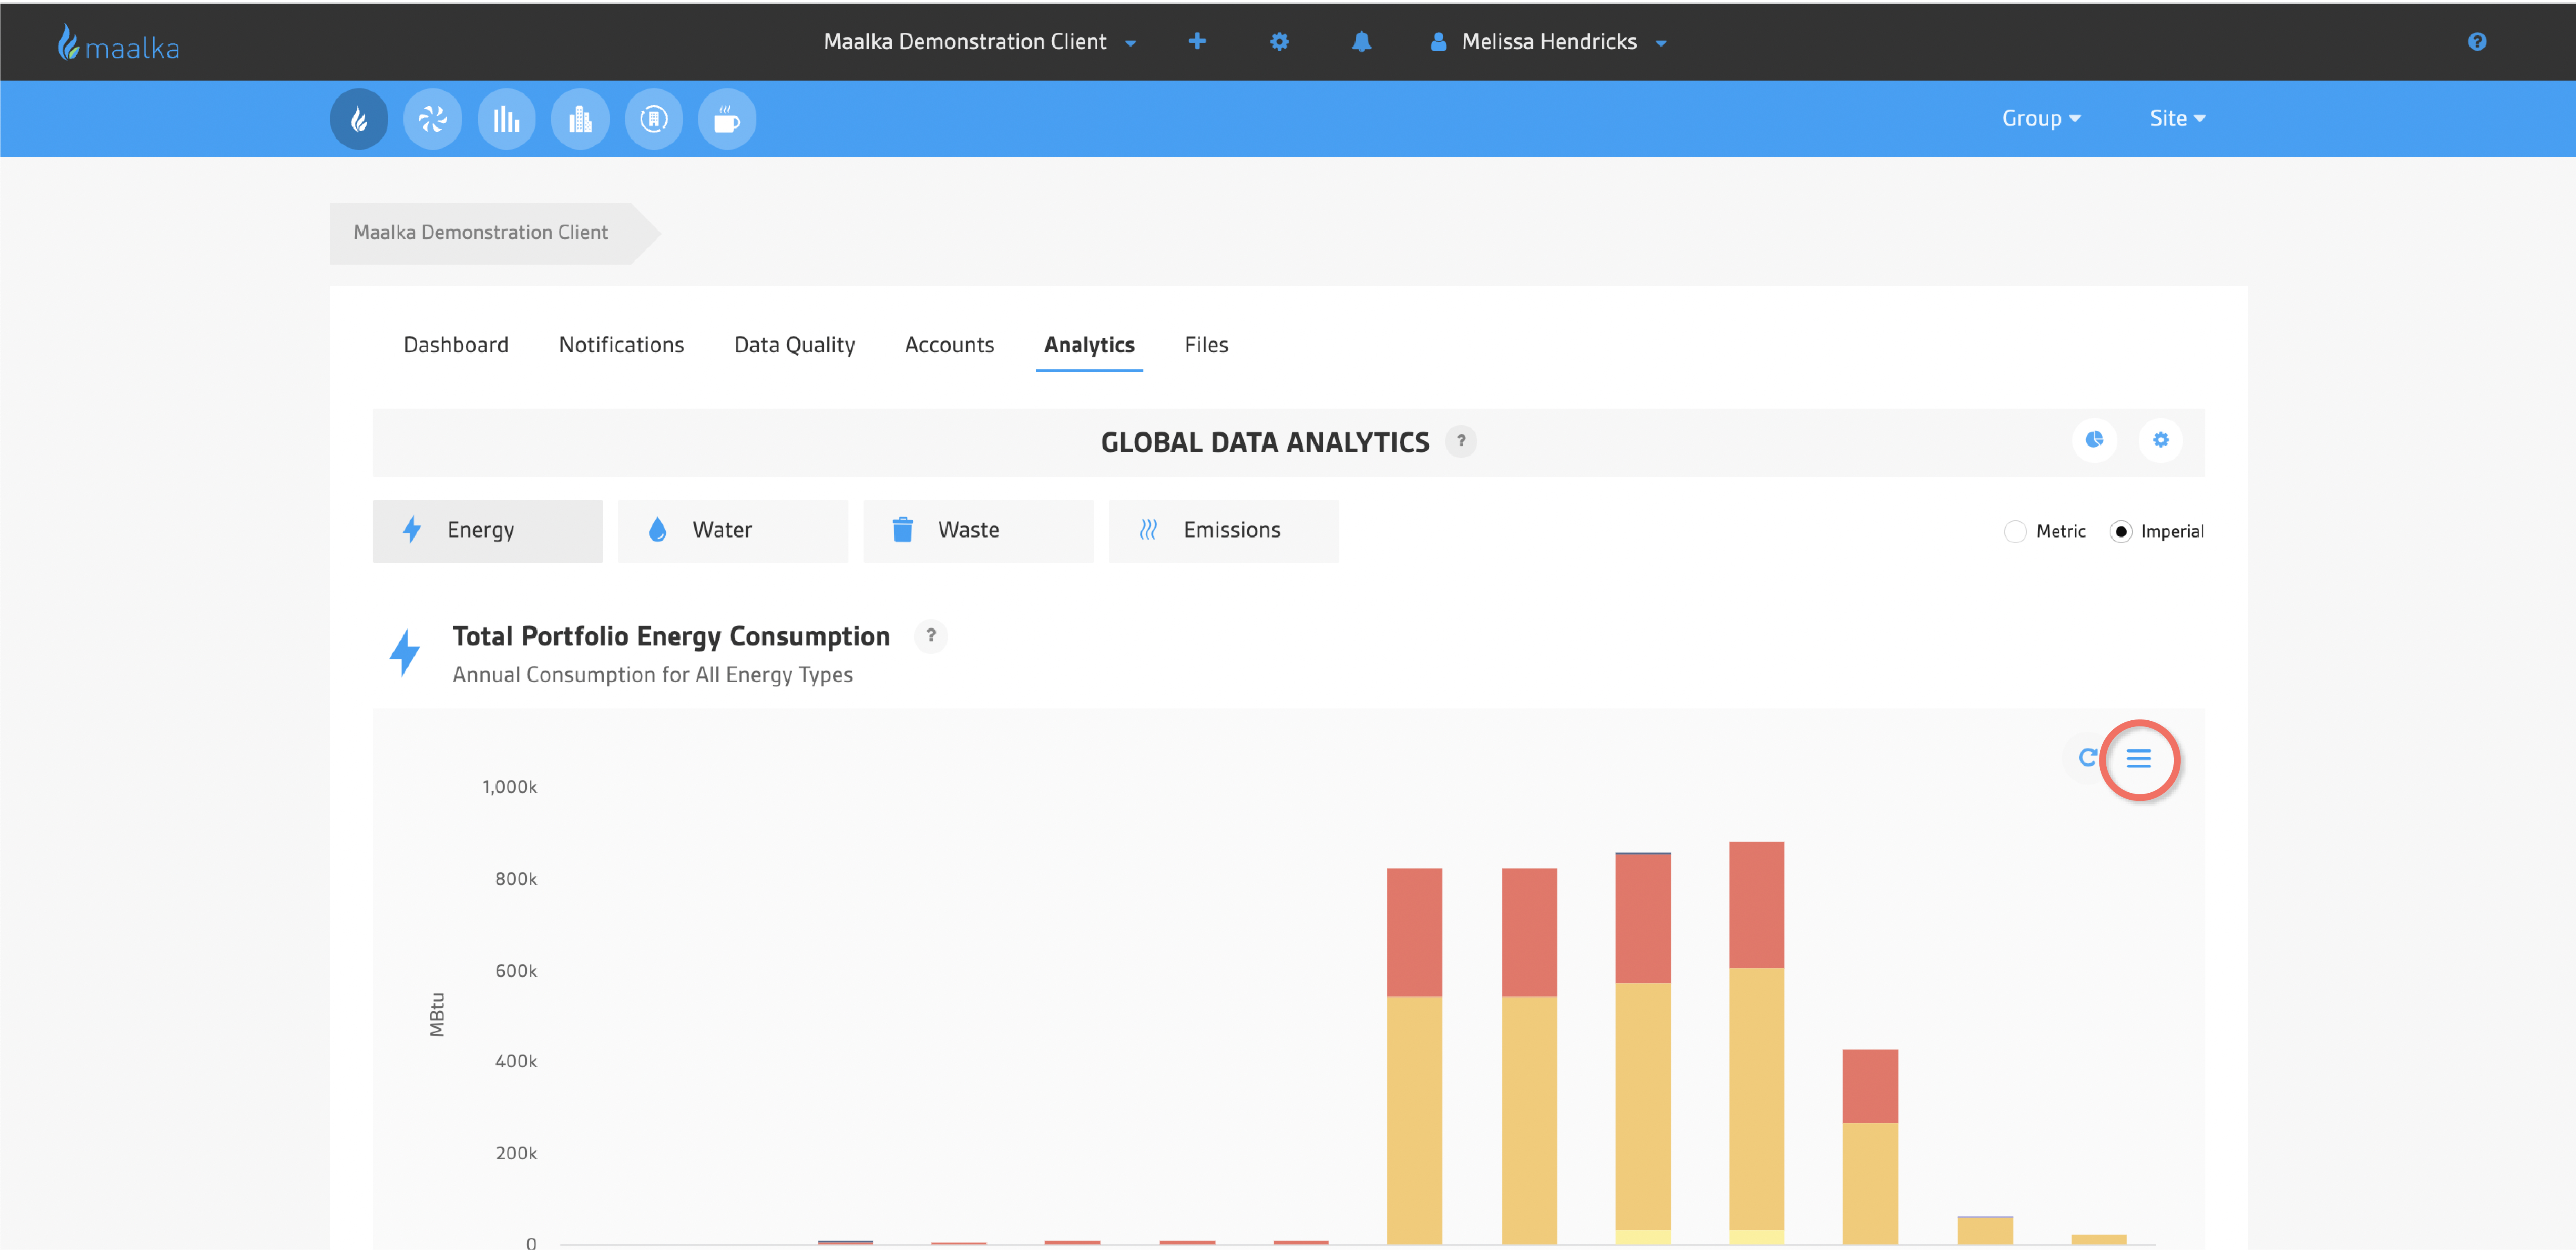Open settings gear in top bar
2576x1250 pixels.
[x=1279, y=41]
